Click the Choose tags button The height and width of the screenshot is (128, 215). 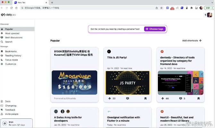click(155, 29)
